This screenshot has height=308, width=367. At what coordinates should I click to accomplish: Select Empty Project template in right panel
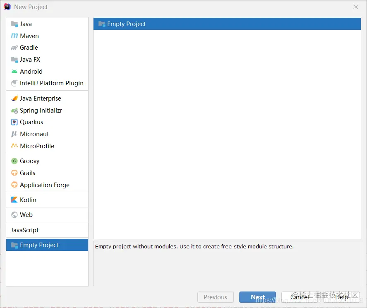(x=227, y=24)
